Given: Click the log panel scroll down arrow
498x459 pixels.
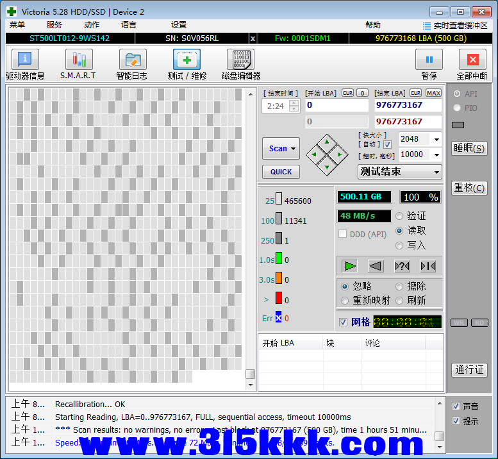Looking at the screenshot, I should (440, 447).
